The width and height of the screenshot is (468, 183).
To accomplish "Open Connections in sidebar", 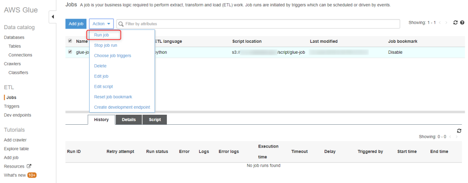I will point(20,55).
